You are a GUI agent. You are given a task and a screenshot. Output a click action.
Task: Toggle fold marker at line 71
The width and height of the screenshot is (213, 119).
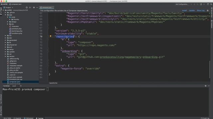pyautogui.click(x=48, y=39)
